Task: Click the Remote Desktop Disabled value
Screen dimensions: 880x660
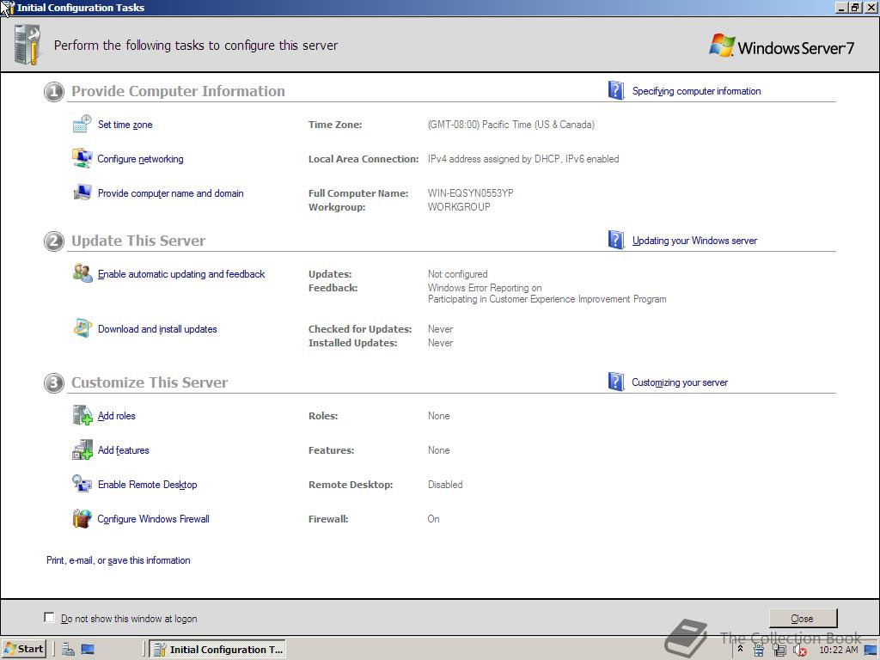Action: [445, 485]
